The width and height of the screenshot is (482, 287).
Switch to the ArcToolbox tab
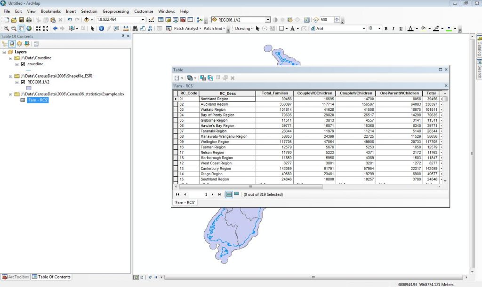point(16,277)
